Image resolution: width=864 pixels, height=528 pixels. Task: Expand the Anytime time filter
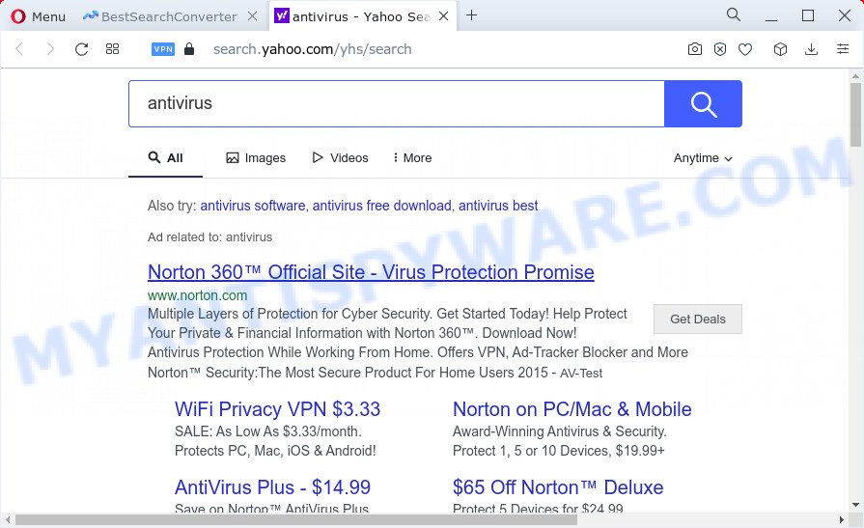(x=703, y=158)
